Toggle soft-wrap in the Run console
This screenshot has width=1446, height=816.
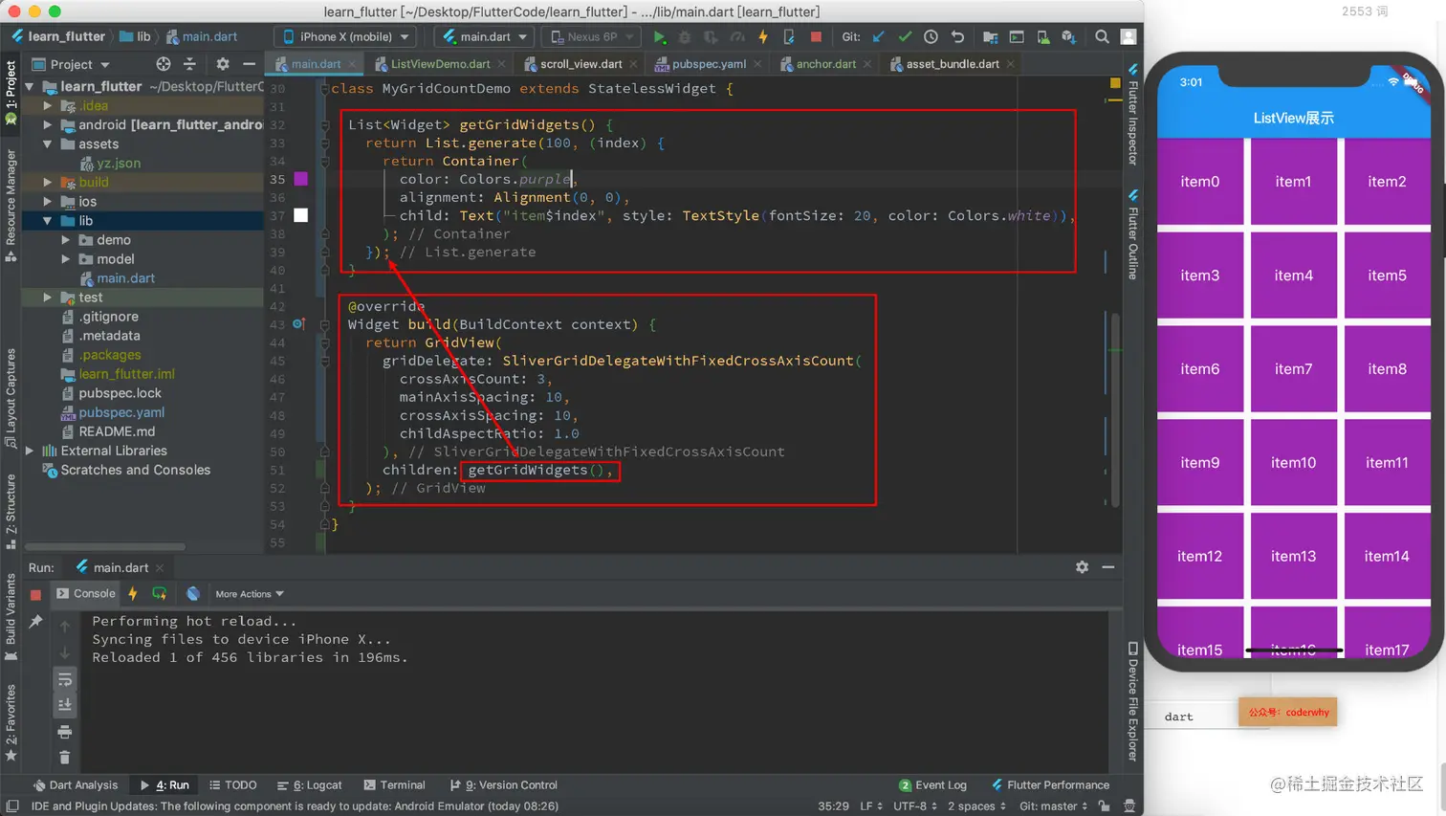pos(65,679)
